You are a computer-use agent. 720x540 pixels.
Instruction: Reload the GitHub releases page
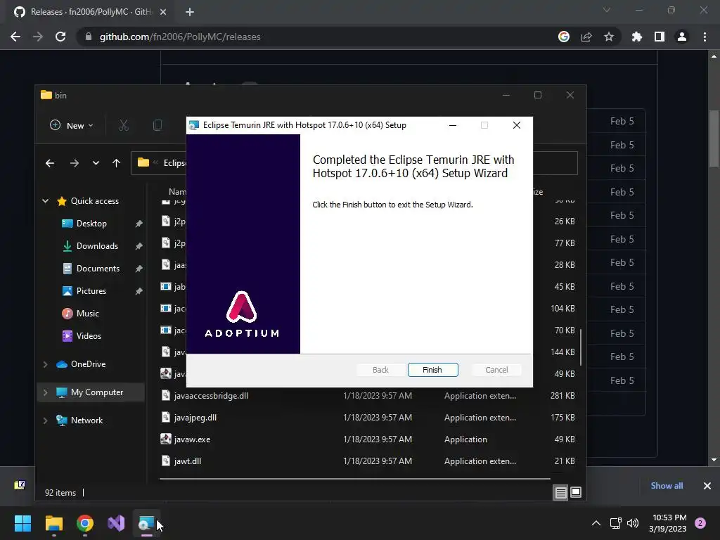[60, 37]
